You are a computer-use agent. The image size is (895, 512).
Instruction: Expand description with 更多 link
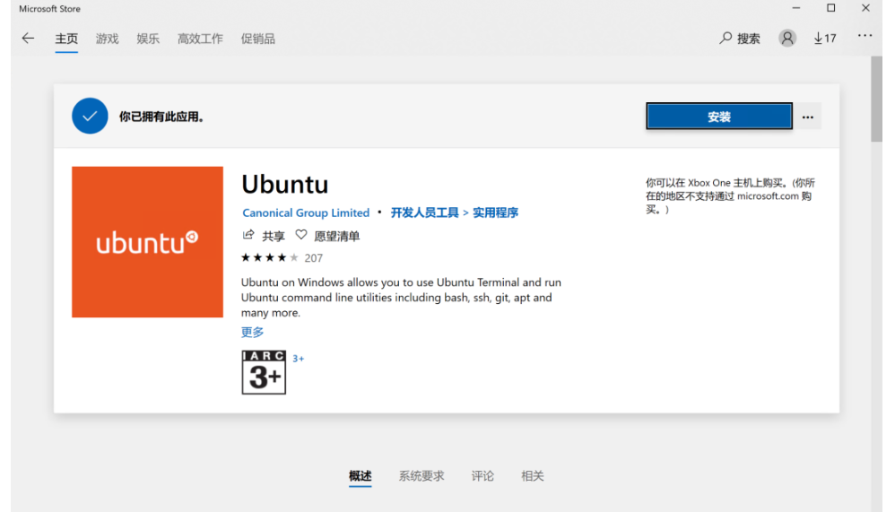tap(252, 332)
